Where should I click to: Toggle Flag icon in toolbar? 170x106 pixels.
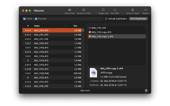click(x=103, y=10)
